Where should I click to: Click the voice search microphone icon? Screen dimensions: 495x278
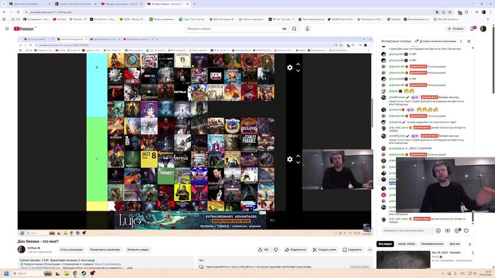pos(307,28)
